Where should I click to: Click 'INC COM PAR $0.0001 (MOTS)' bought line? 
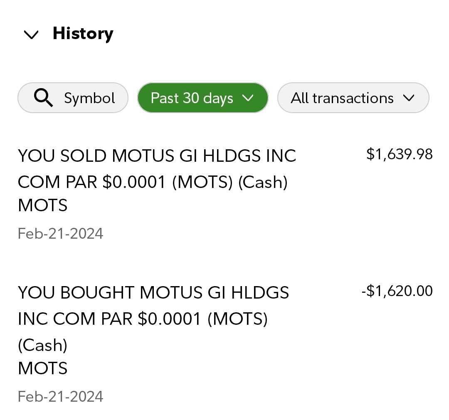pos(143,319)
